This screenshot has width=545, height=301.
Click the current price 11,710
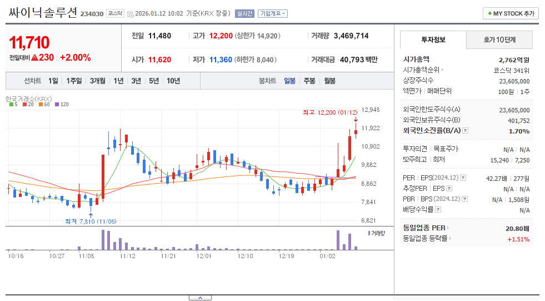coord(29,42)
